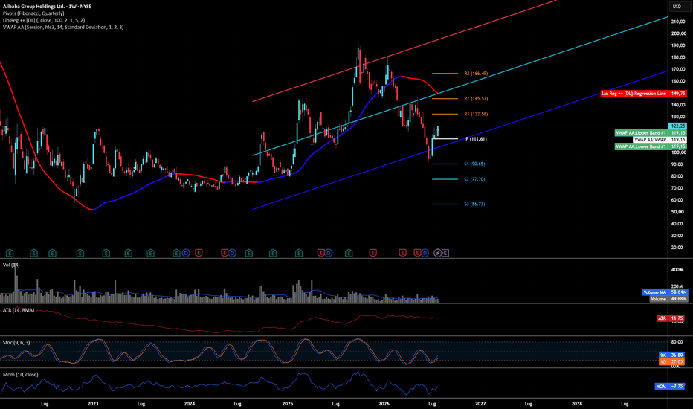The width and height of the screenshot is (693, 409).
Task: Click the R1 (132.58) pivot label
Action: 476,114
